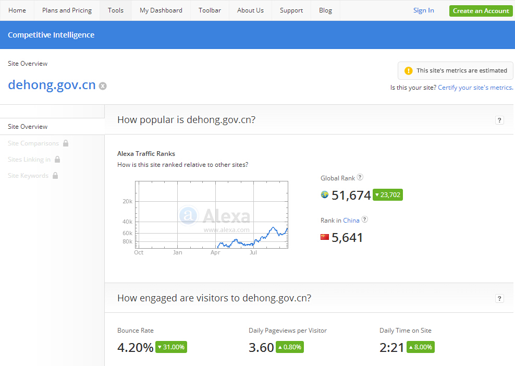This screenshot has height=366, width=515.
Task: Click the lock icon next to Sites Linking in
Action: point(57,160)
